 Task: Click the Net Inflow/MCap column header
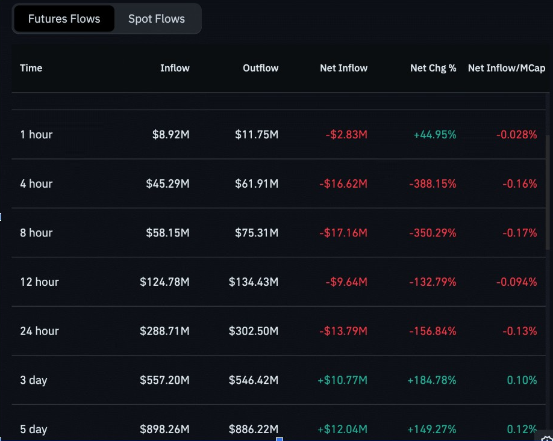[x=506, y=68]
